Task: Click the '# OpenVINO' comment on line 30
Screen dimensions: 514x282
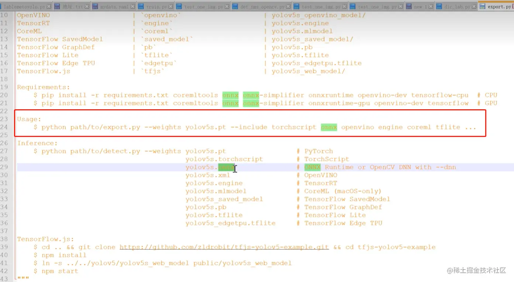Action: [x=317, y=175]
